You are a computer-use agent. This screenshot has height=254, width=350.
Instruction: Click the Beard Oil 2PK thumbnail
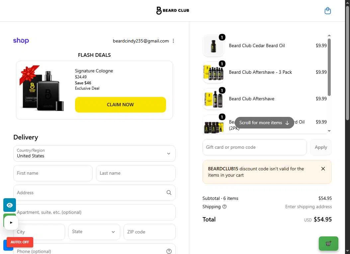pyautogui.click(x=214, y=125)
